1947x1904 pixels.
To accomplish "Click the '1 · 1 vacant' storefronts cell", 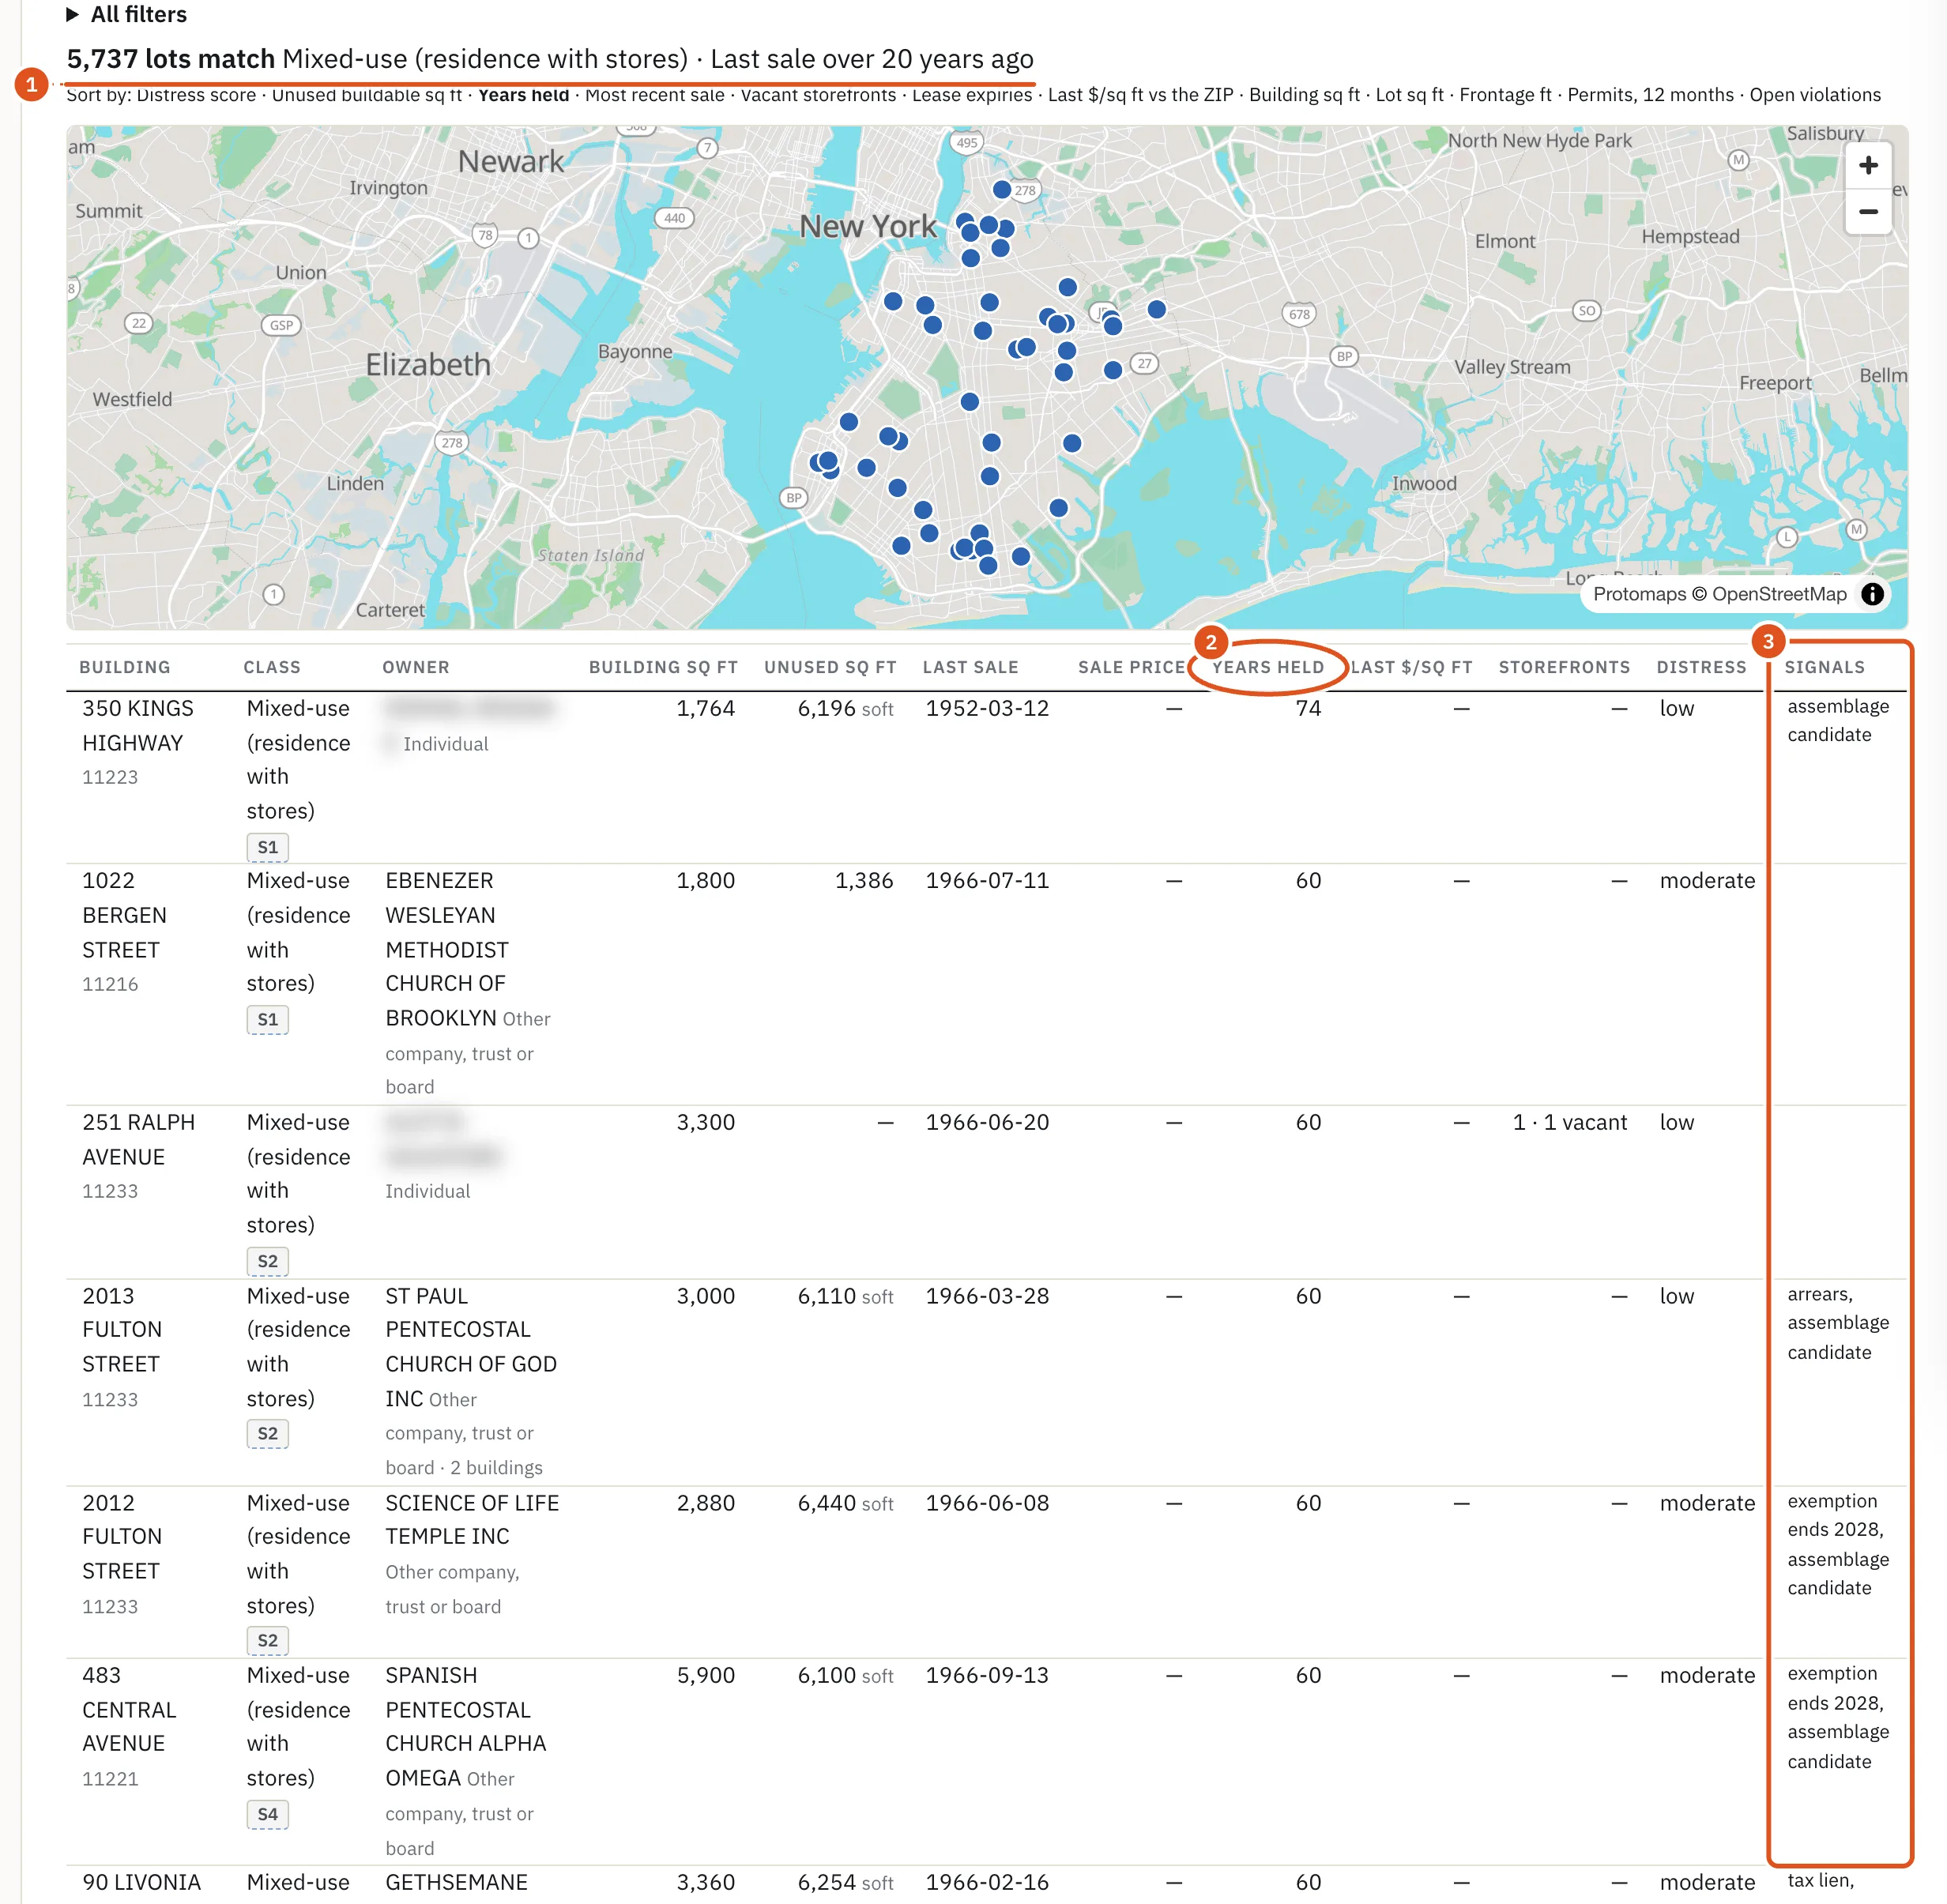I will coord(1569,1122).
